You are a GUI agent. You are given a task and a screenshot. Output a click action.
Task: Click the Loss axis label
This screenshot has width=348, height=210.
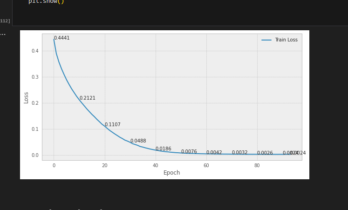[26, 98]
